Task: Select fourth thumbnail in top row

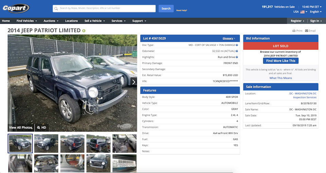Action: [x=98, y=143]
